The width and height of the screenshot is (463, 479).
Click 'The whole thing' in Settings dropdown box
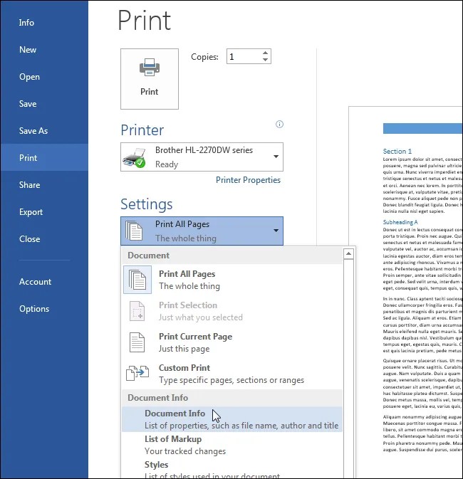point(186,238)
